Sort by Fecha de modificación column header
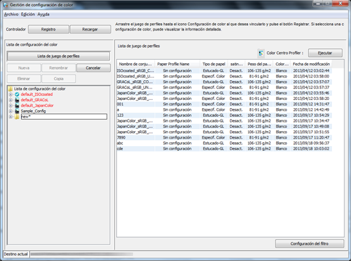Viewport: 351px width, 261px height. coord(311,64)
